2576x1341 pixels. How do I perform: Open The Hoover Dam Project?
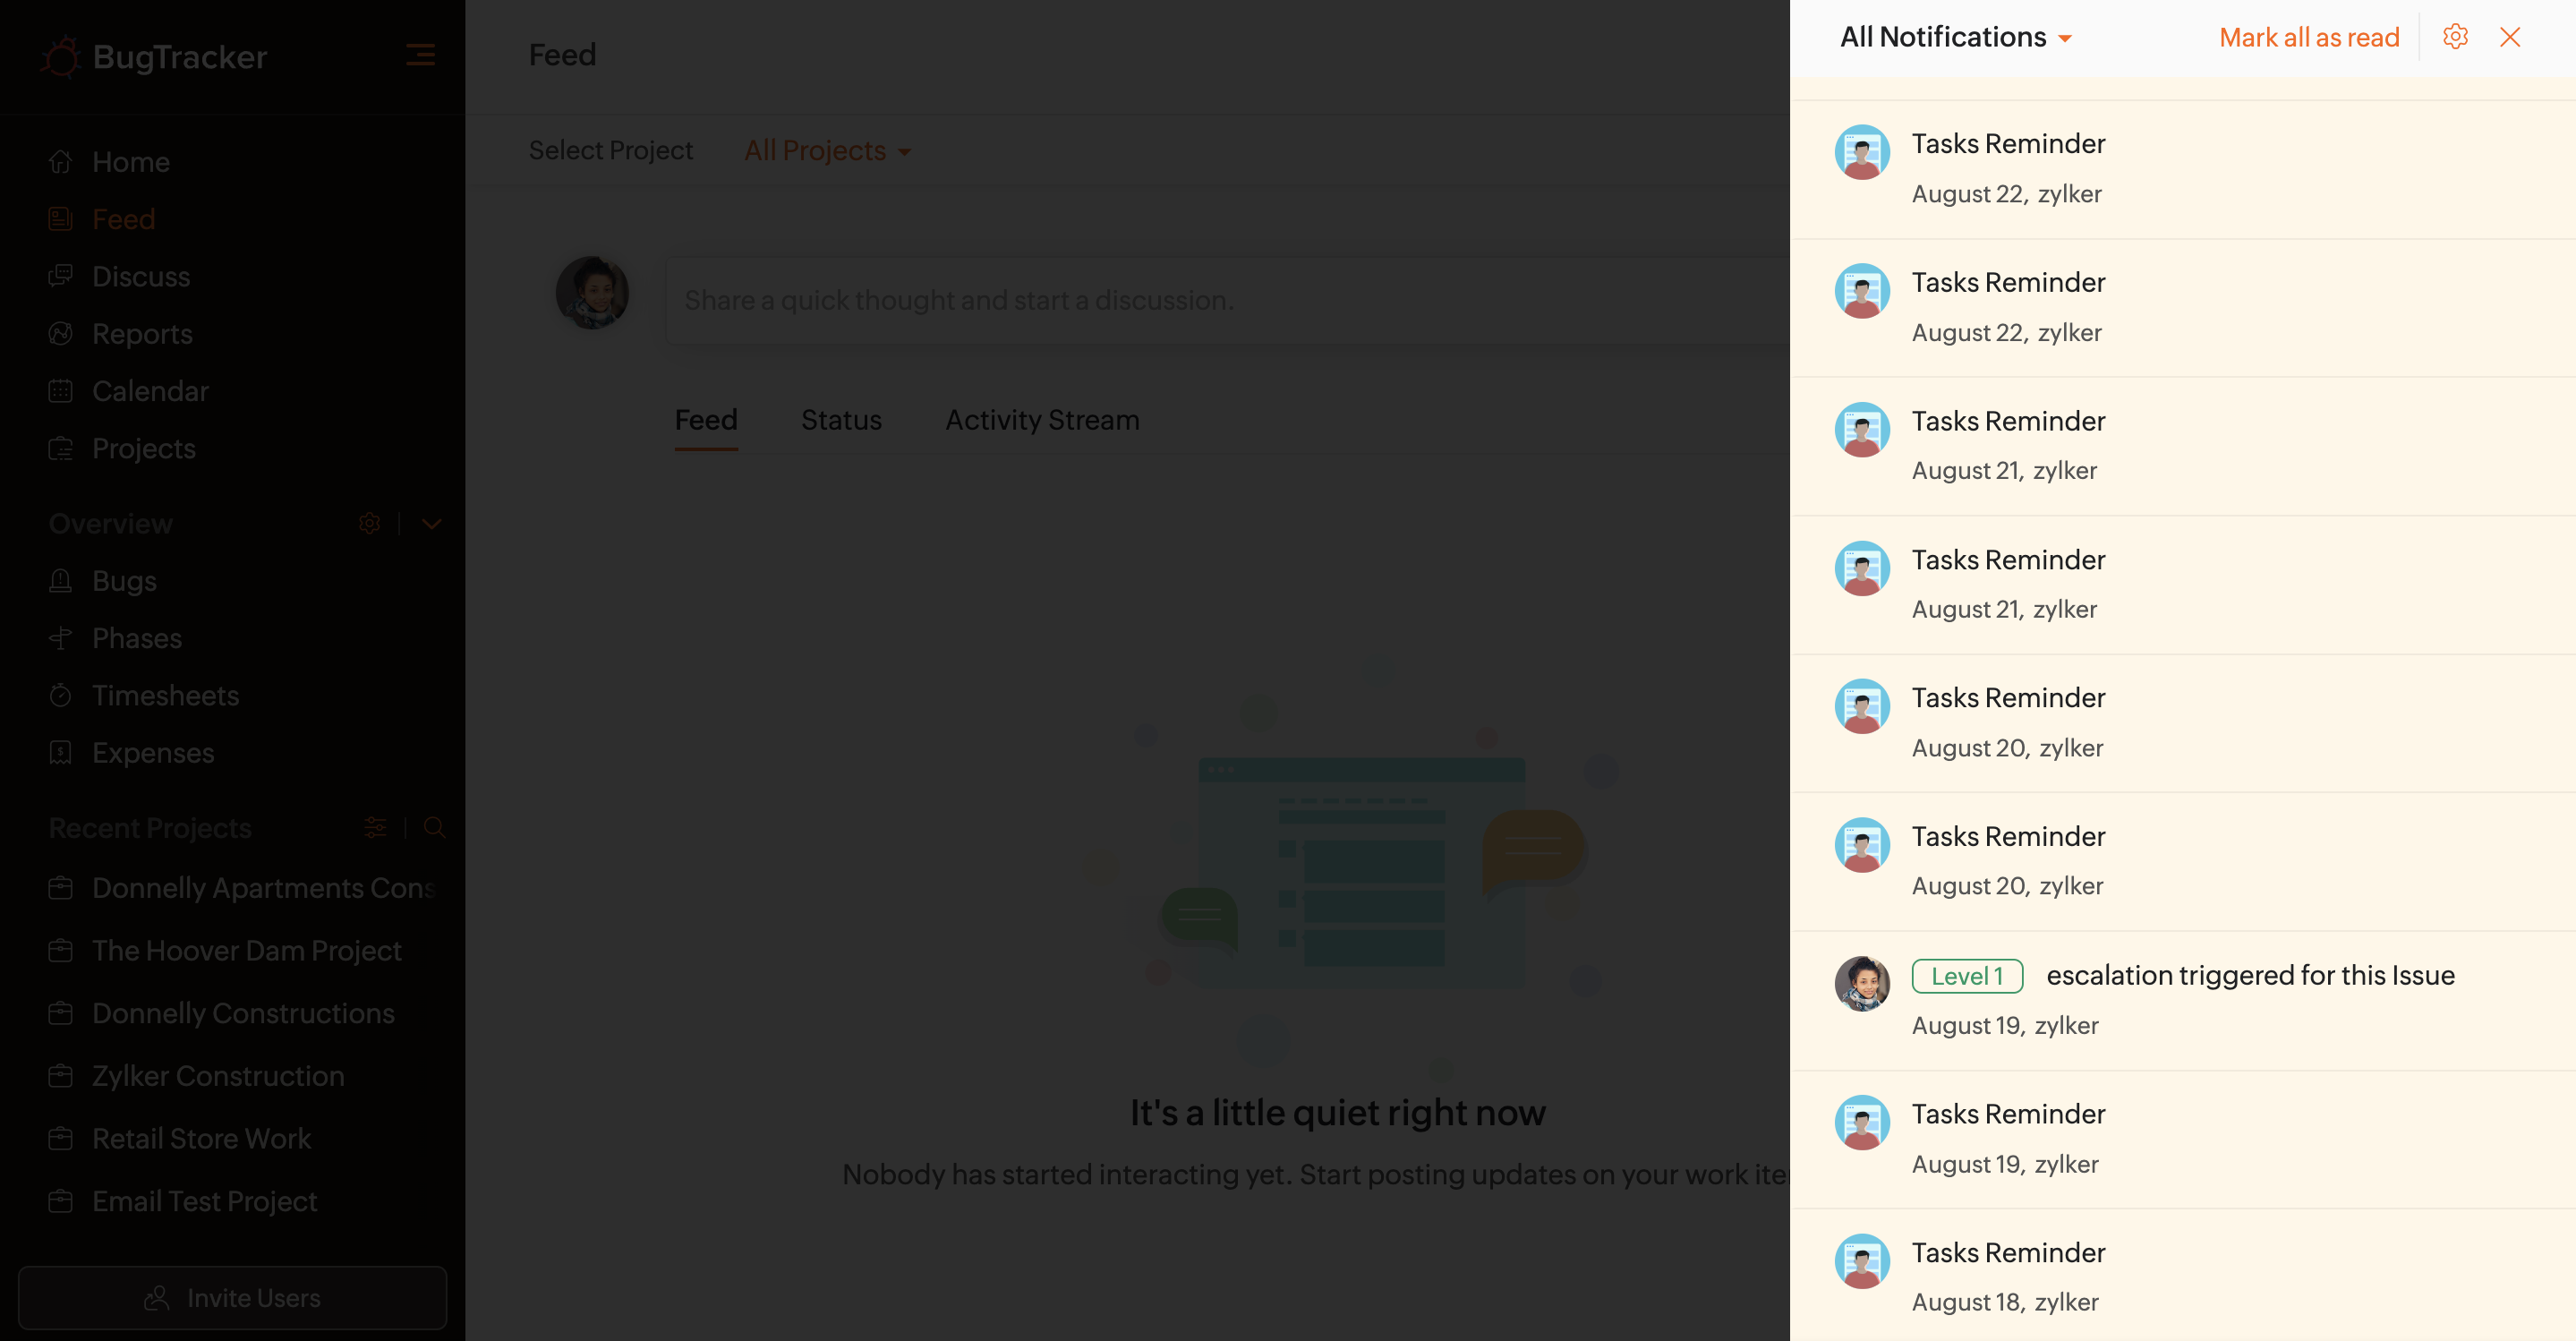pyautogui.click(x=246, y=950)
